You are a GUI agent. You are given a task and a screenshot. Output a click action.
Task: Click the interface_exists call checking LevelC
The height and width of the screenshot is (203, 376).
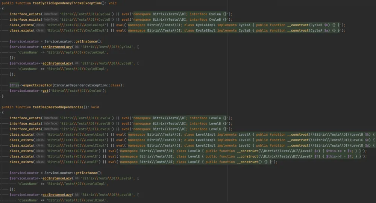click(x=24, y=129)
